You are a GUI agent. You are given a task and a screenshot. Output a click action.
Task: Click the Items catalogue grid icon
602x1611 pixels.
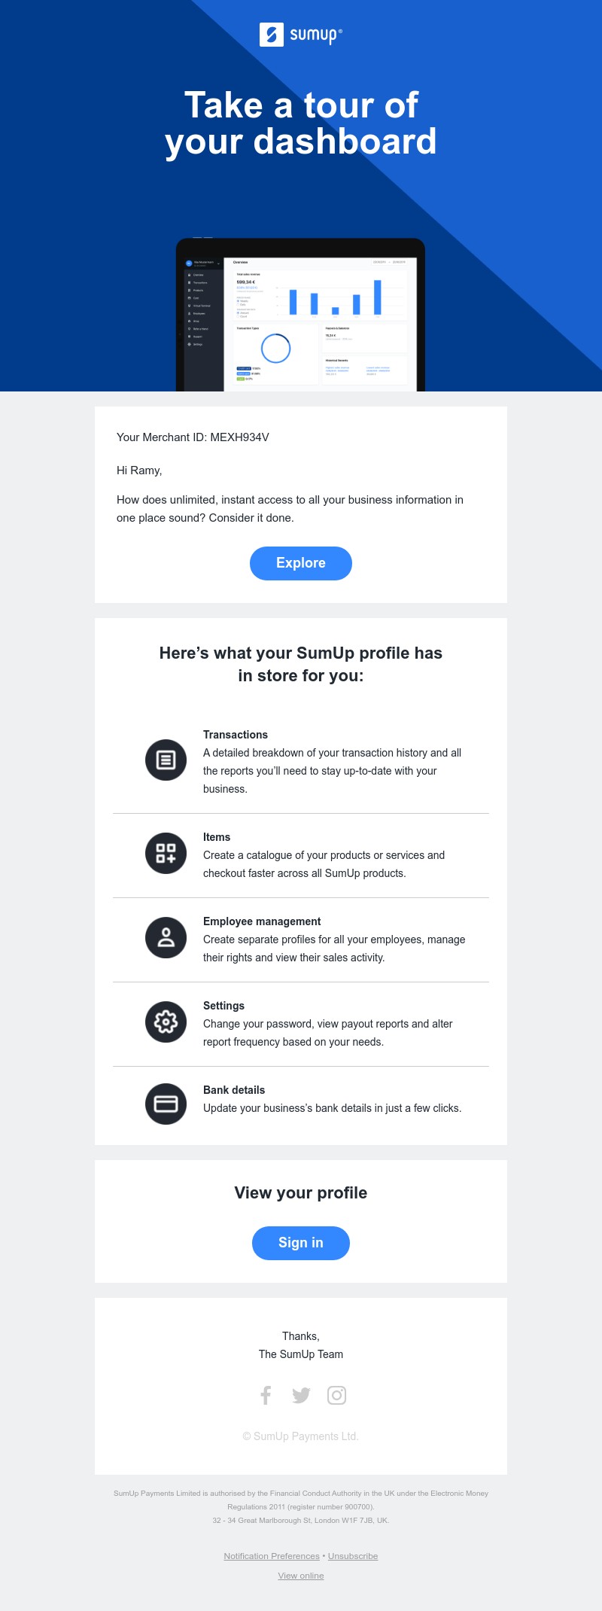click(166, 853)
